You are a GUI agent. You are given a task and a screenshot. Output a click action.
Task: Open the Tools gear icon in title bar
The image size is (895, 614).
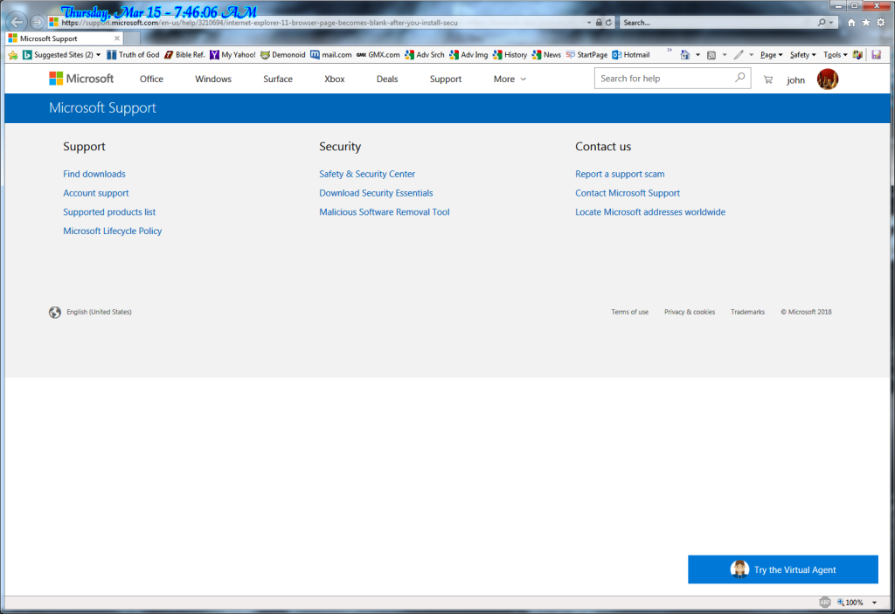tap(881, 22)
